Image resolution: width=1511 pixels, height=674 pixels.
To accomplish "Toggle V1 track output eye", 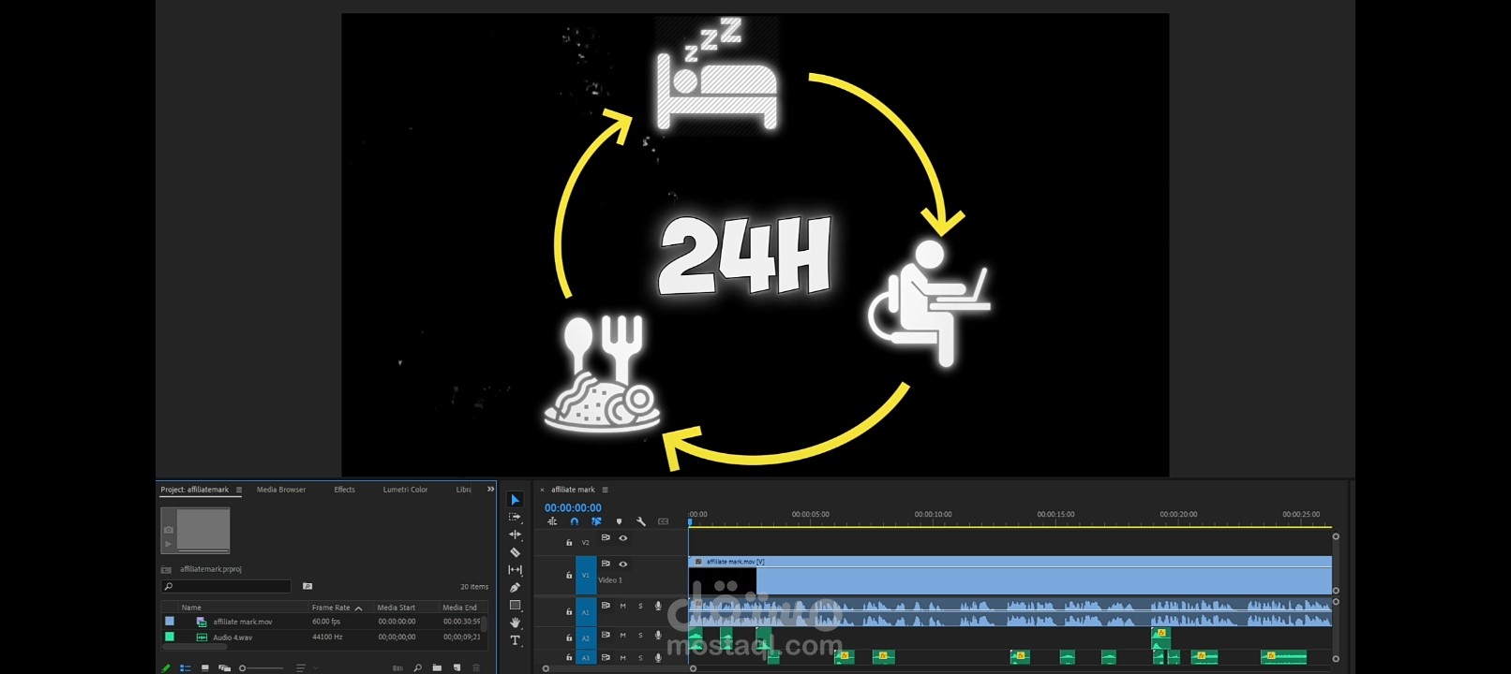I will coord(623,564).
